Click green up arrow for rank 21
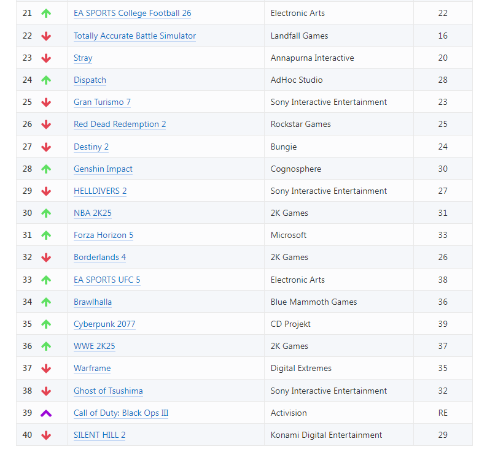Image resolution: width=479 pixels, height=455 pixels. point(46,13)
